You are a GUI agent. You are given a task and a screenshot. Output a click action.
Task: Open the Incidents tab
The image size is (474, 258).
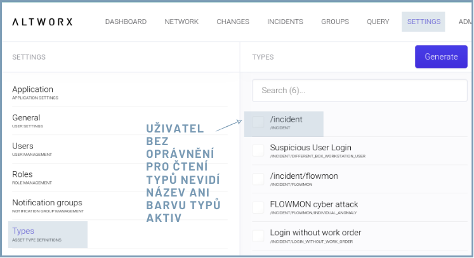pyautogui.click(x=285, y=22)
